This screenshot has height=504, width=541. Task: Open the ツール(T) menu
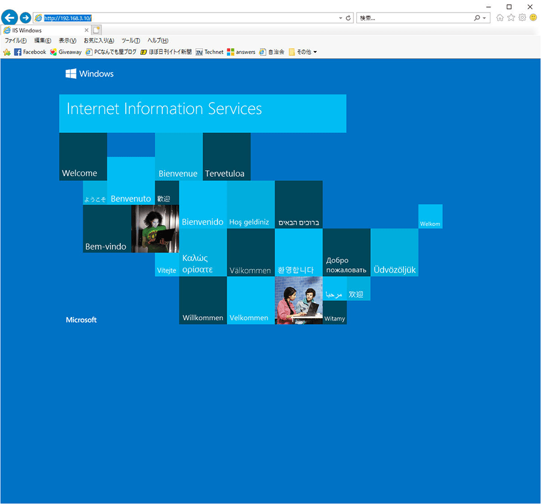click(x=131, y=41)
